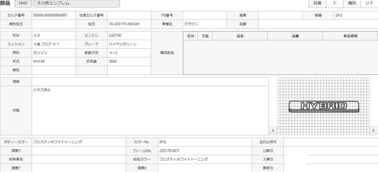378x172 pixels.
Task: Click the empty 情報 field
Action: 150,81
